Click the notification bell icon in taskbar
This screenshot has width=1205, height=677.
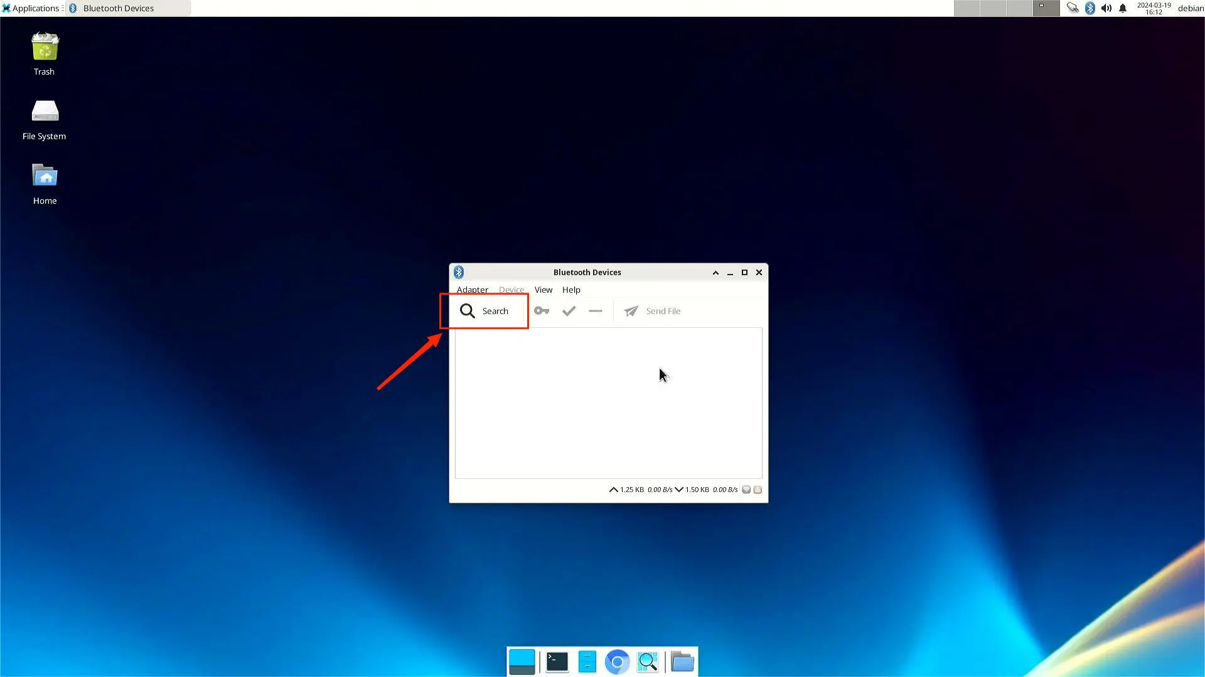click(x=1123, y=8)
